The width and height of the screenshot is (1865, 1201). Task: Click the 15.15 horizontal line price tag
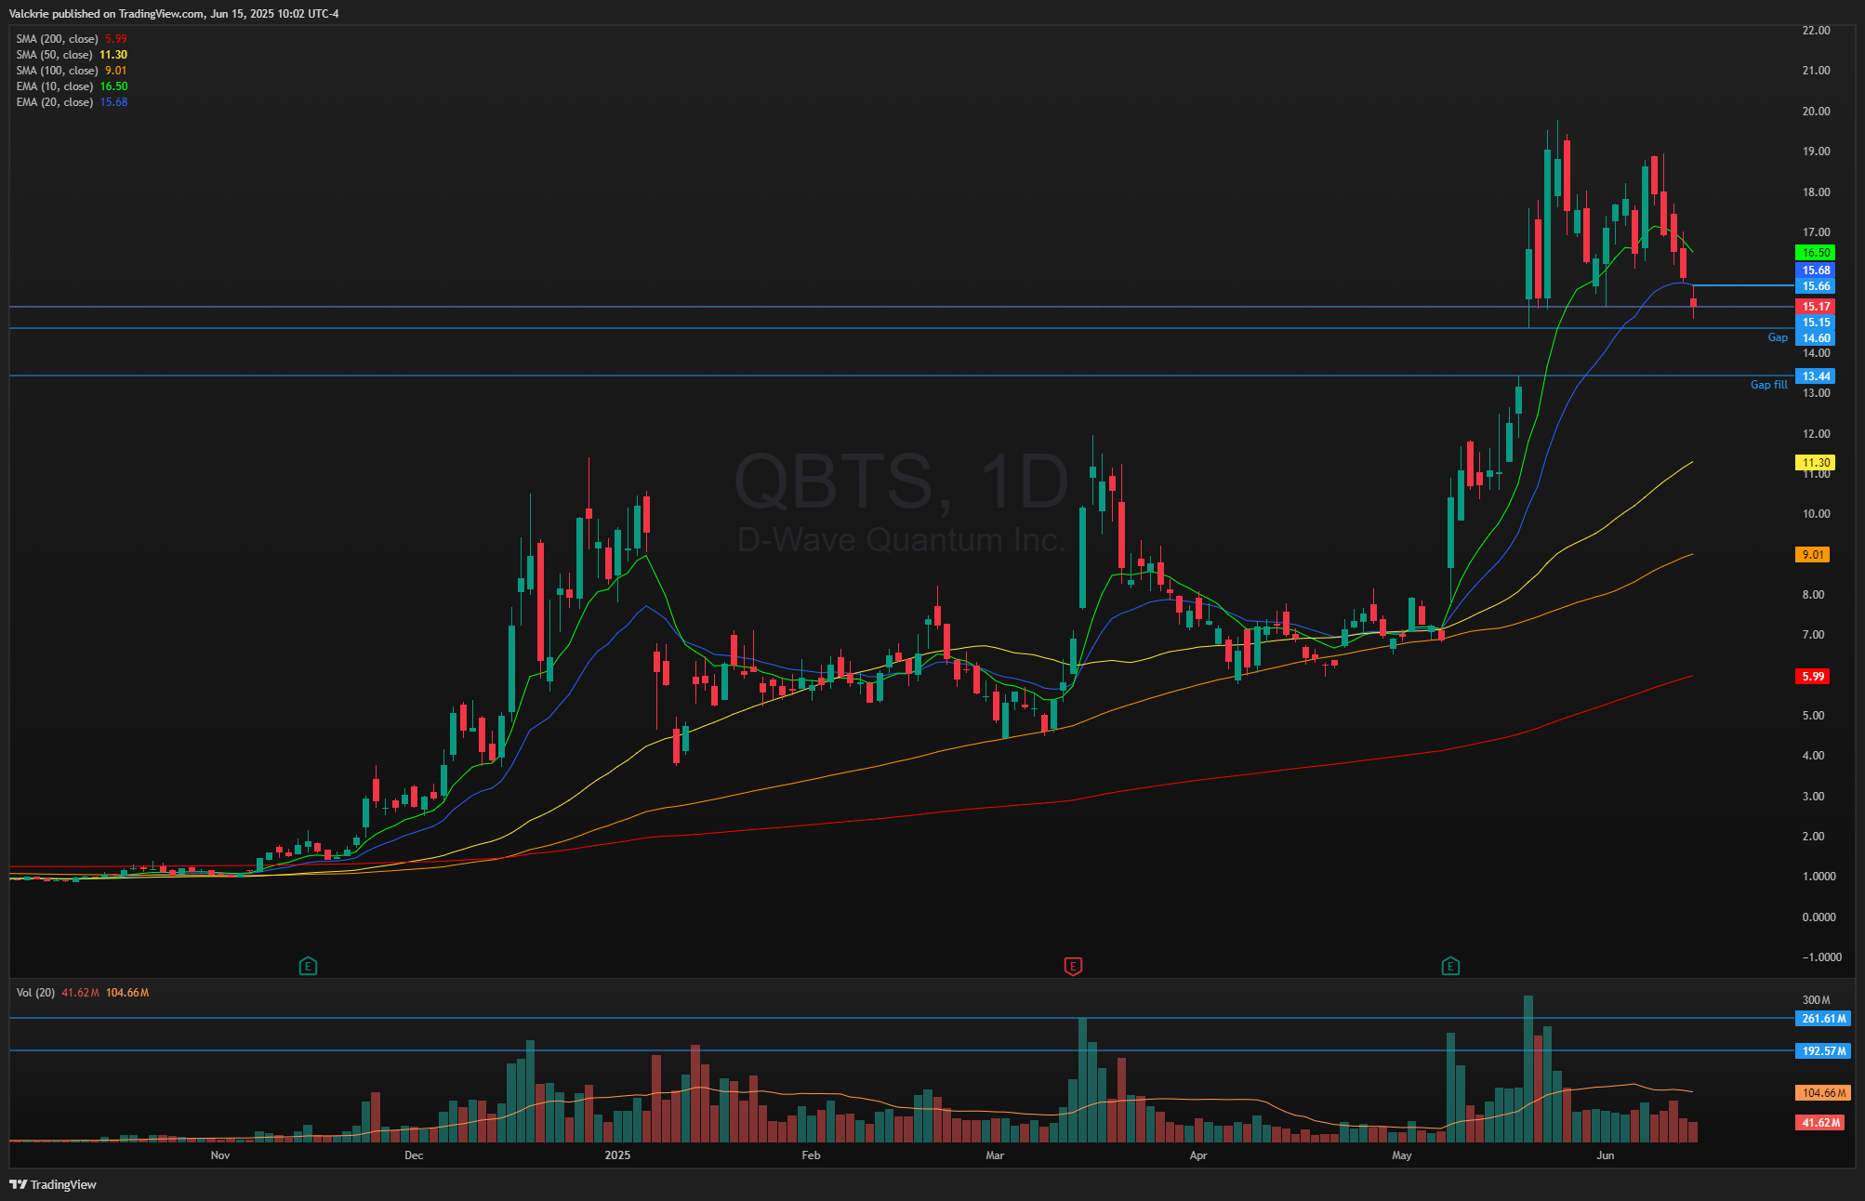click(x=1815, y=323)
